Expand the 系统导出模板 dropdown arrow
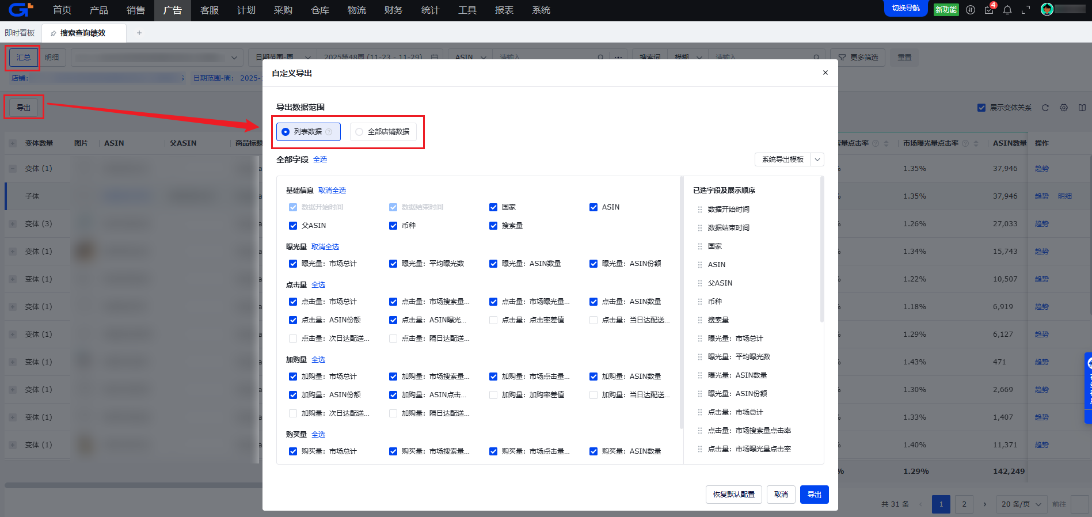The image size is (1092, 517). pyautogui.click(x=817, y=159)
